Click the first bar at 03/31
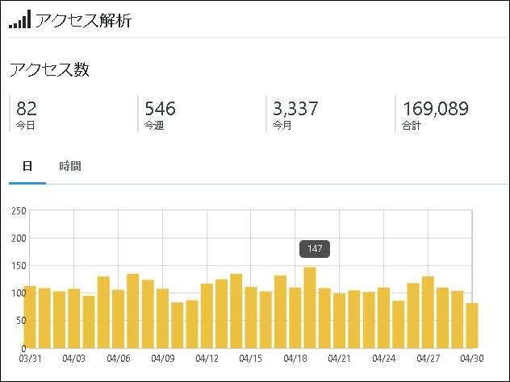The width and height of the screenshot is (510, 382). [x=30, y=317]
